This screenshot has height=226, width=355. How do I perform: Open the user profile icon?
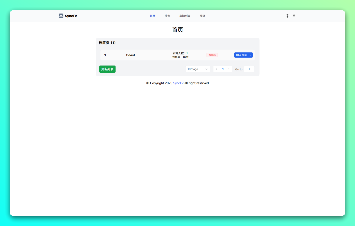coord(294,16)
